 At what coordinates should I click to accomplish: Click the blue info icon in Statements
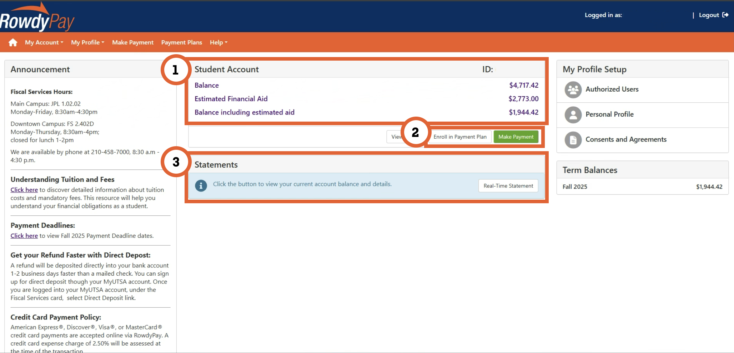[x=201, y=185]
